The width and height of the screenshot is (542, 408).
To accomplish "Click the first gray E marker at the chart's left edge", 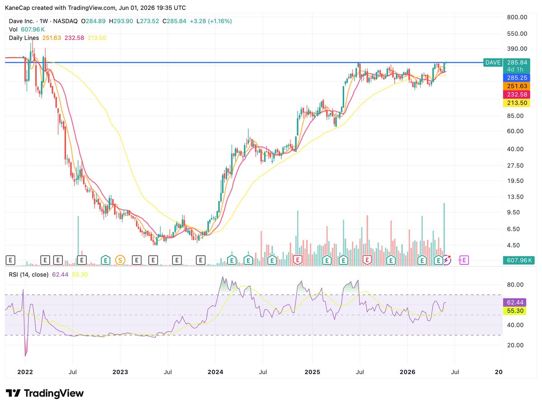I will pyautogui.click(x=10, y=260).
